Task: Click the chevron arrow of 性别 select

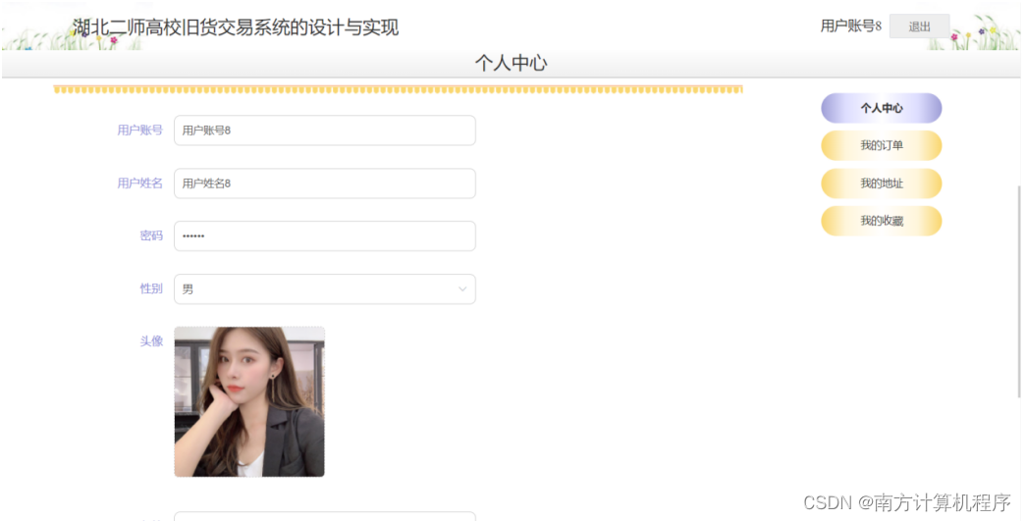Action: 462,288
